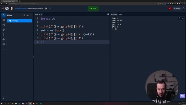Clear the console with the X icon
This screenshot has width=186, height=105.
[x=182, y=18]
